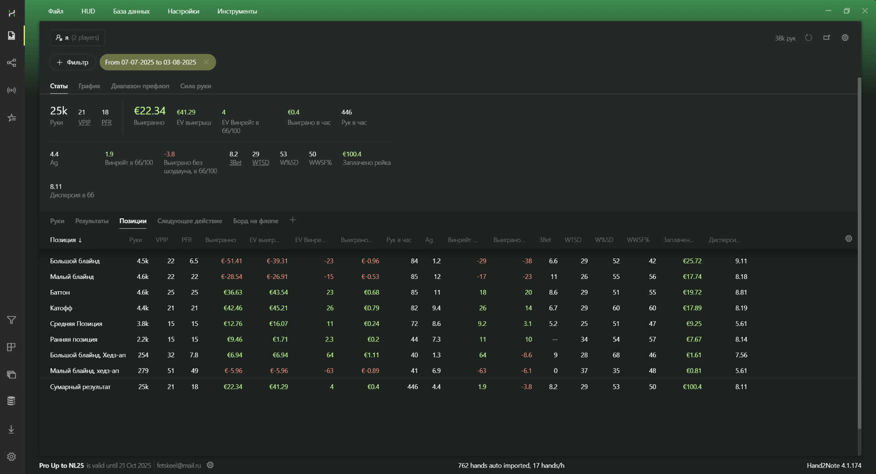Viewport: 876px width, 474px height.
Task: Open the license settings gear in the status bar
Action: (210, 465)
